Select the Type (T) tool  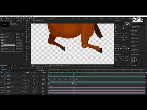[x=25, y=18]
